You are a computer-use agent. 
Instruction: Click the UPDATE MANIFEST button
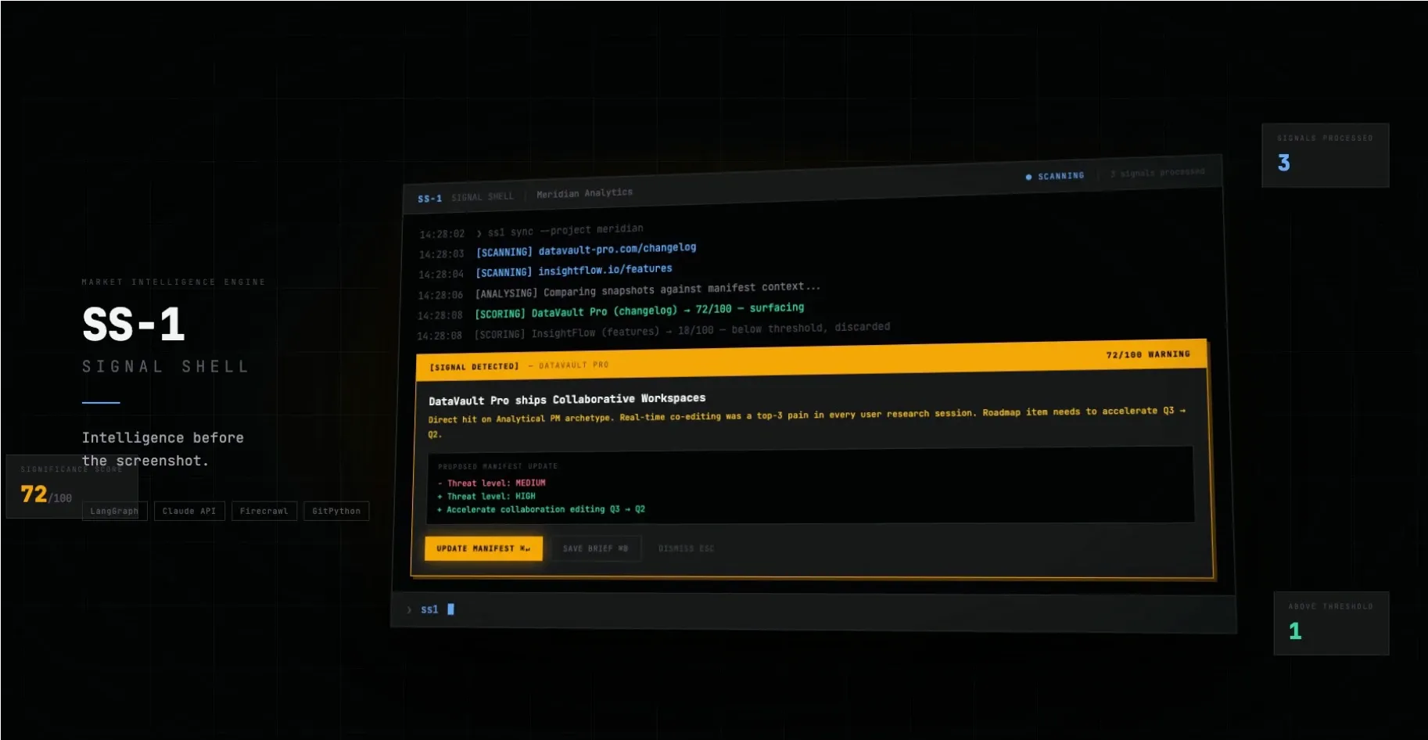pyautogui.click(x=483, y=548)
